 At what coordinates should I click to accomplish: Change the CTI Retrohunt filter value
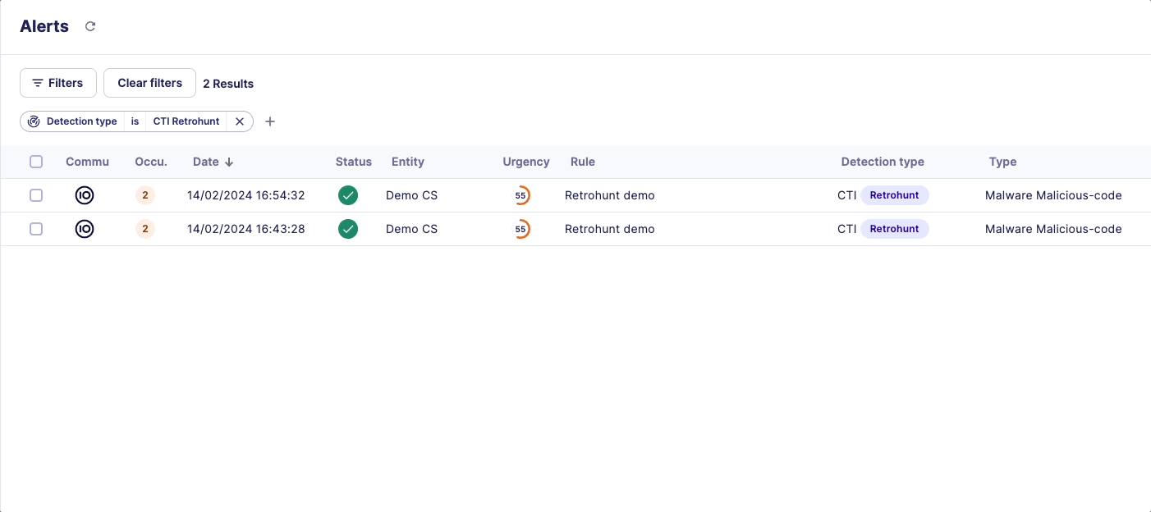point(186,121)
